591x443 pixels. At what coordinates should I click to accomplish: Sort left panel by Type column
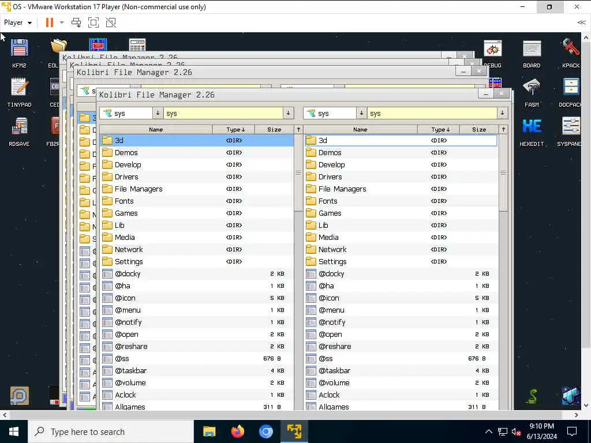[x=234, y=130]
